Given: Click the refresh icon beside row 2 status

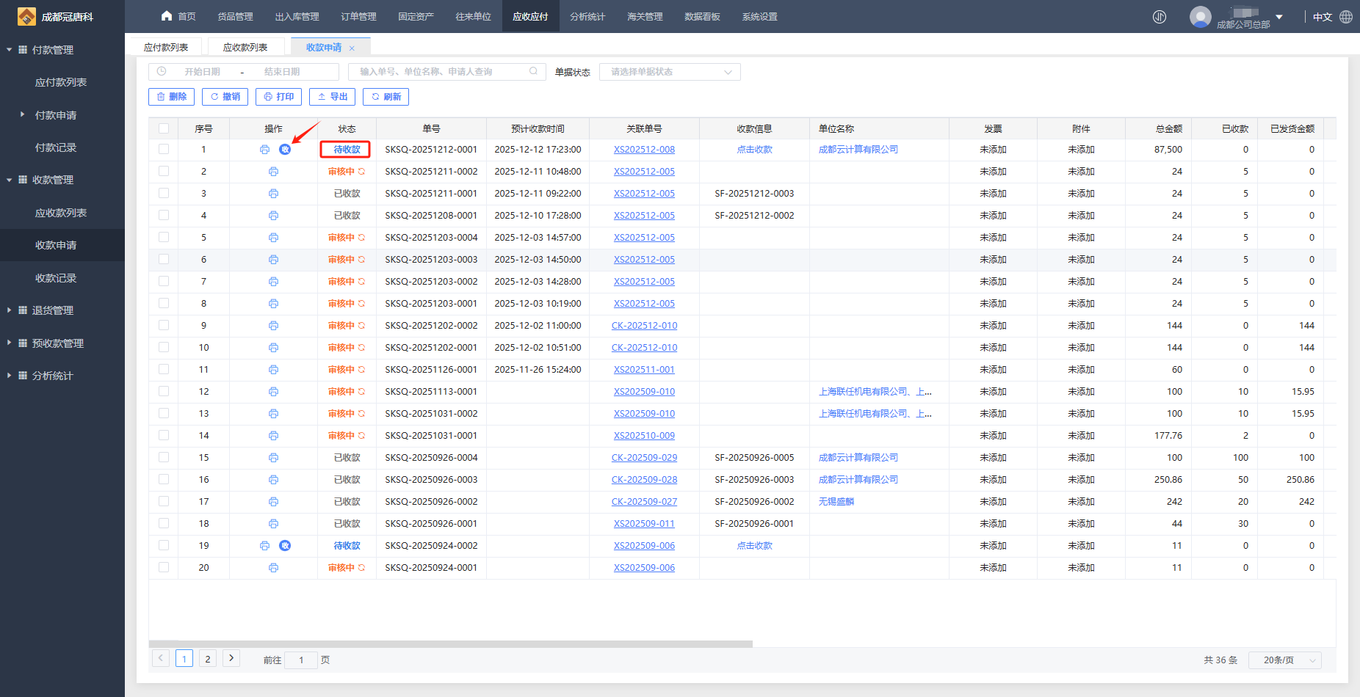Looking at the screenshot, I should pyautogui.click(x=361, y=172).
